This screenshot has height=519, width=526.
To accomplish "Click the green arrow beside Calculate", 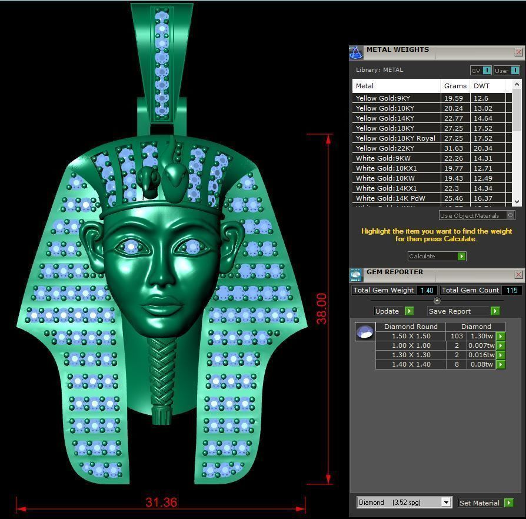I will coord(462,257).
